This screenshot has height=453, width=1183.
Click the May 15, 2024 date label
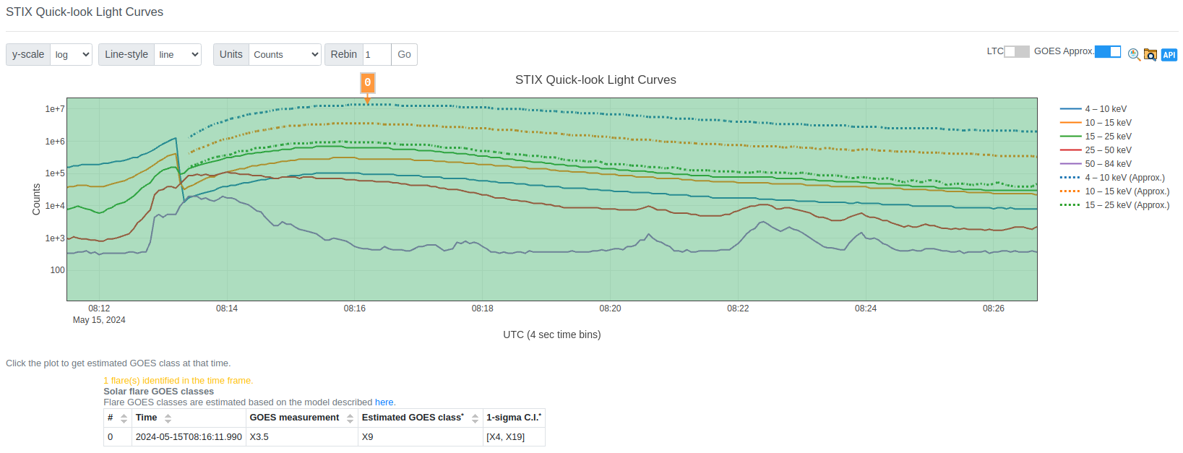point(99,320)
